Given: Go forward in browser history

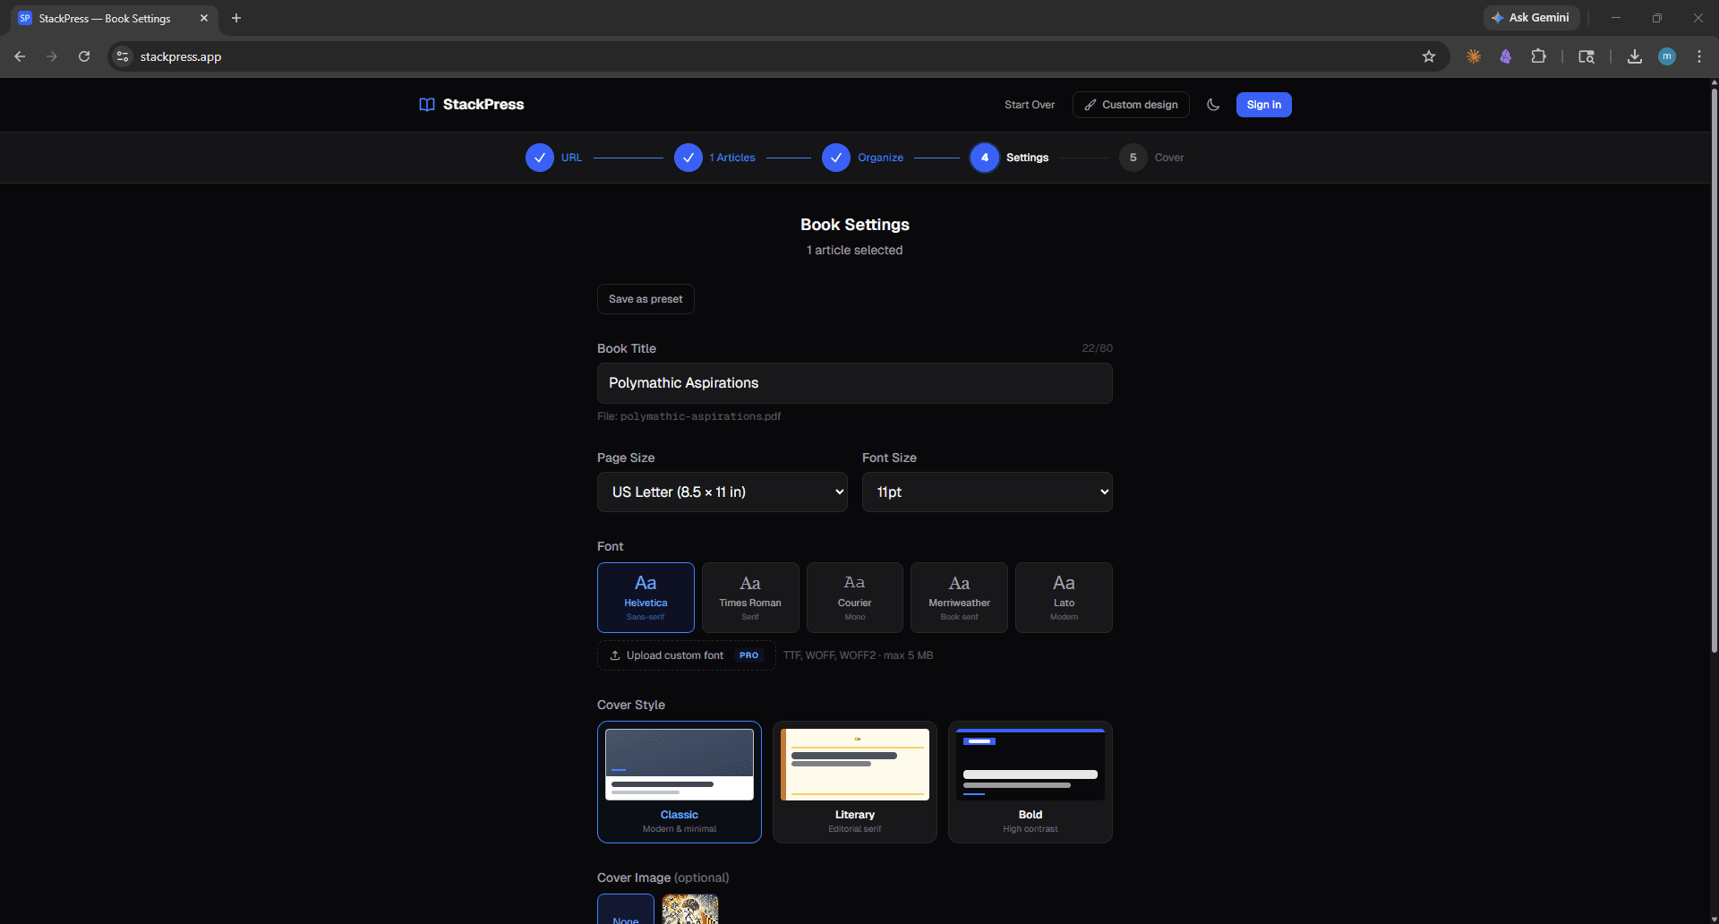Looking at the screenshot, I should point(52,56).
